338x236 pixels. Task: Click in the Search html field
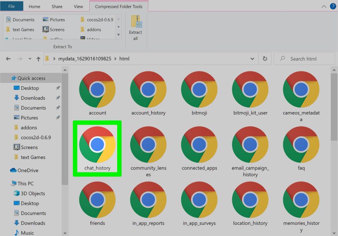pos(304,59)
